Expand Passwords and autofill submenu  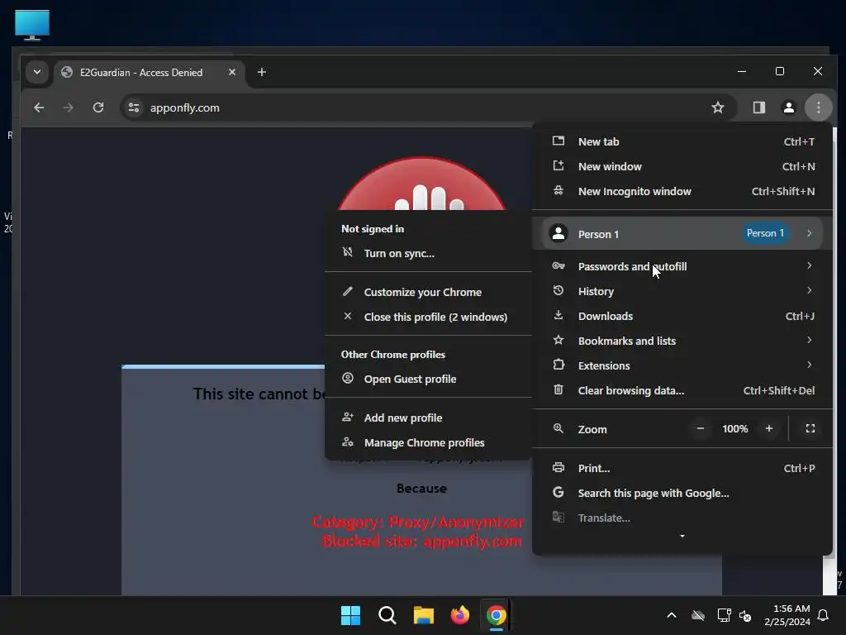coord(682,266)
